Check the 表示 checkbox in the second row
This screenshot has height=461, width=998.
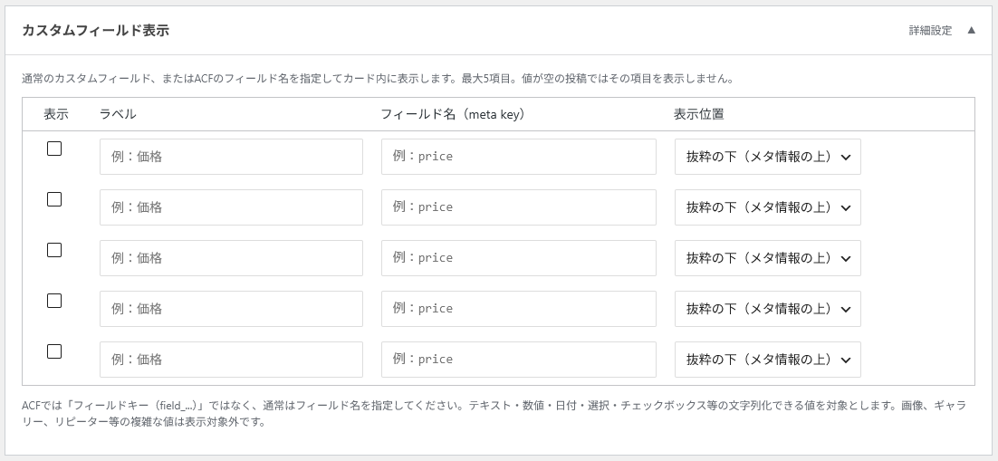point(54,200)
